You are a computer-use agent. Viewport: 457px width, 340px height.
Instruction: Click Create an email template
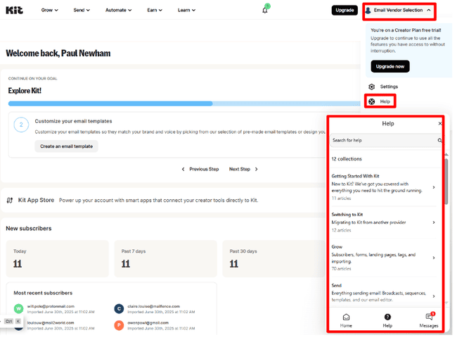point(66,146)
